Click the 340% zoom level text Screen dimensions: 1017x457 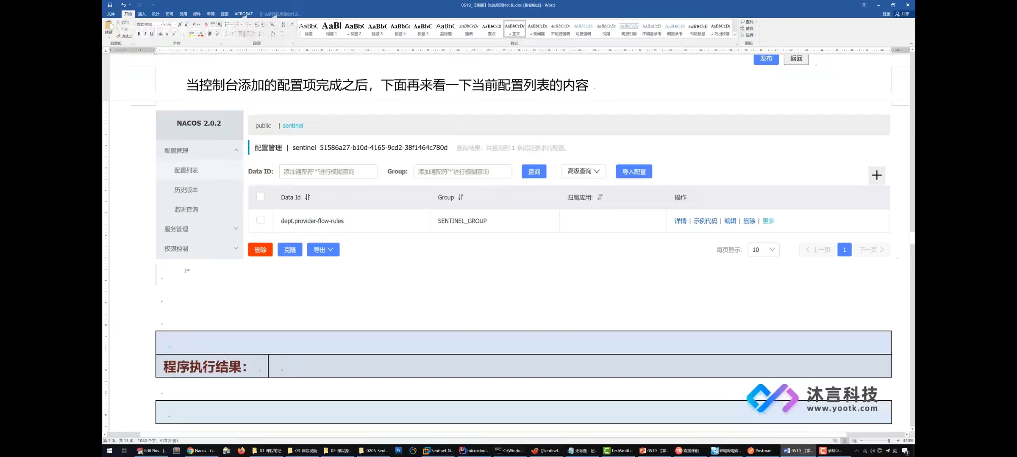click(908, 440)
